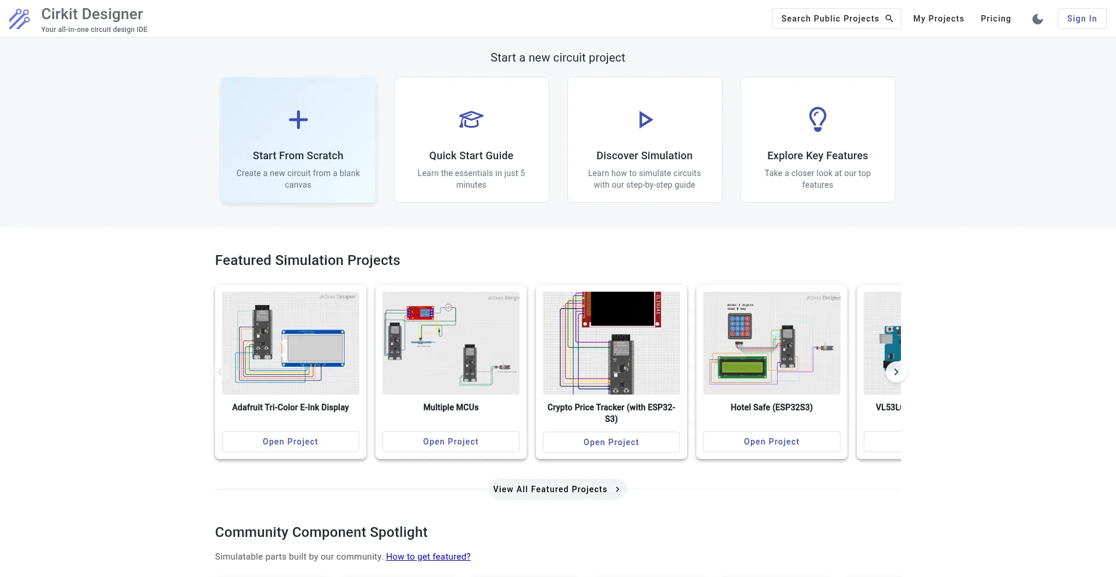Click the Quick Start Guide title
Image resolution: width=1116 pixels, height=577 pixels.
pos(471,156)
